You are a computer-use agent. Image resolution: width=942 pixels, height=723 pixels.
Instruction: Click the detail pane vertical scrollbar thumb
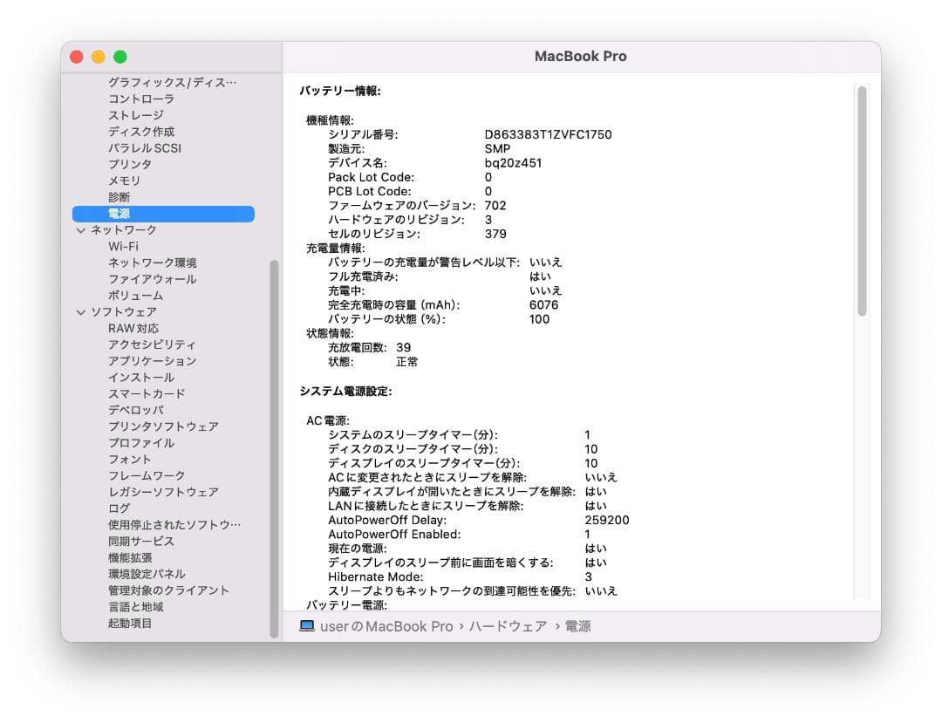862,201
